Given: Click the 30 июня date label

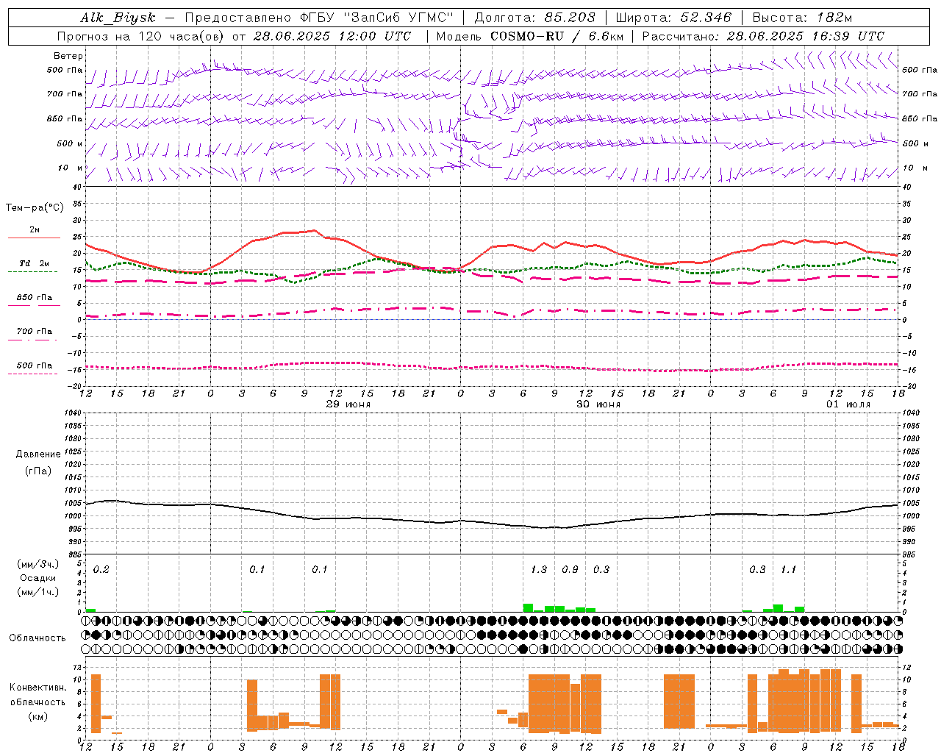Looking at the screenshot, I should 598,404.
